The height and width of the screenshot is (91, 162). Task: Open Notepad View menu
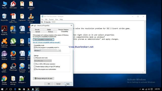coord(56,19)
